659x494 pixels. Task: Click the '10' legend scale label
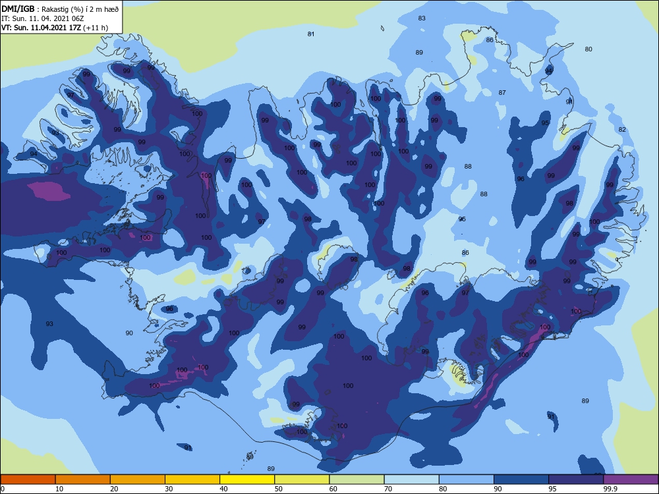tap(59, 489)
